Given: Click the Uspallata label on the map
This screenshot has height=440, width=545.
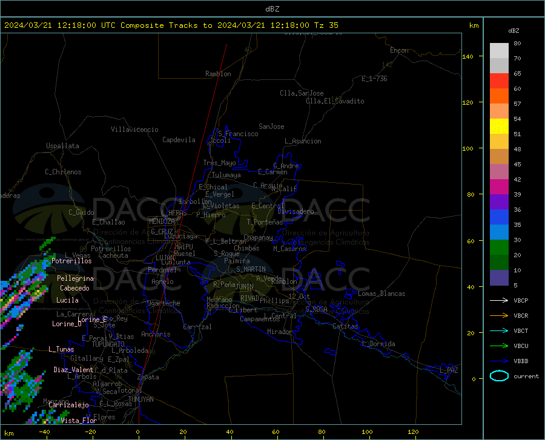Looking at the screenshot, I should click(x=62, y=146).
